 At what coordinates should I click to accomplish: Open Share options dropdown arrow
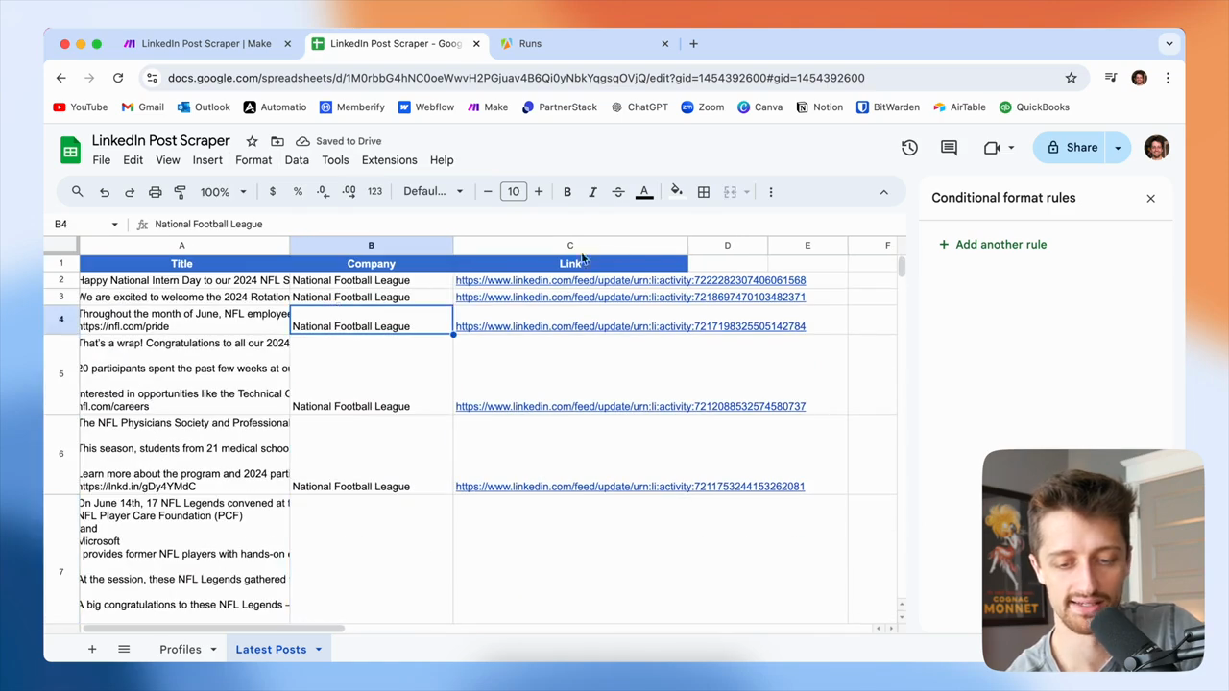(x=1118, y=148)
